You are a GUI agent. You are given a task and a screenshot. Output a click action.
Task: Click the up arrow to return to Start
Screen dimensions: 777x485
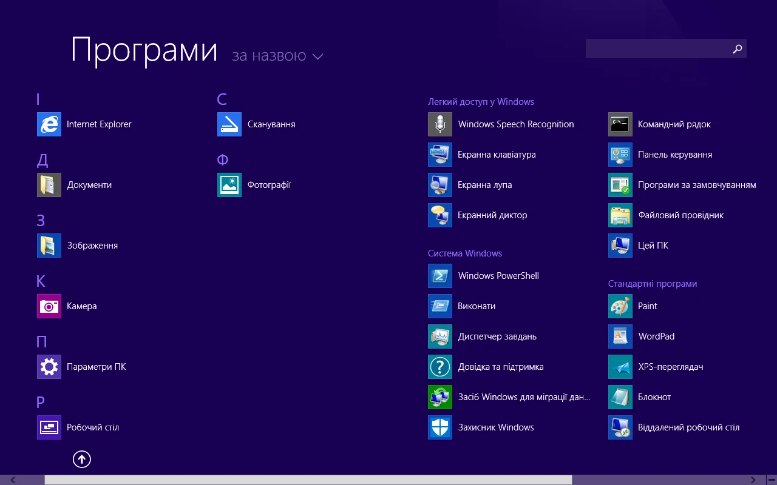tap(82, 460)
